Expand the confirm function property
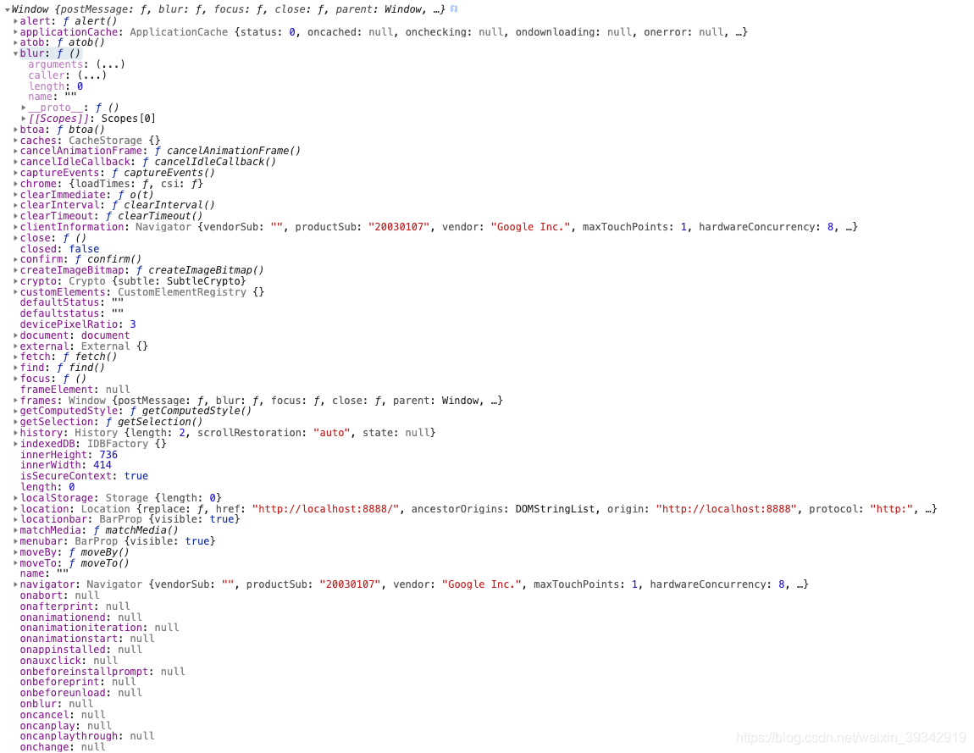Viewport: 974px width, 753px height. click(x=15, y=259)
